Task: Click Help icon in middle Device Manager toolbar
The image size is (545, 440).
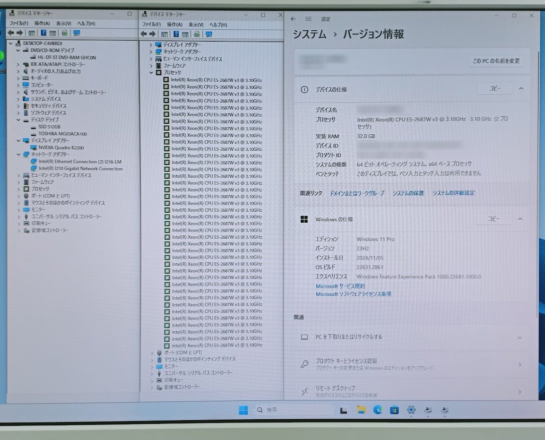Action: [176, 34]
